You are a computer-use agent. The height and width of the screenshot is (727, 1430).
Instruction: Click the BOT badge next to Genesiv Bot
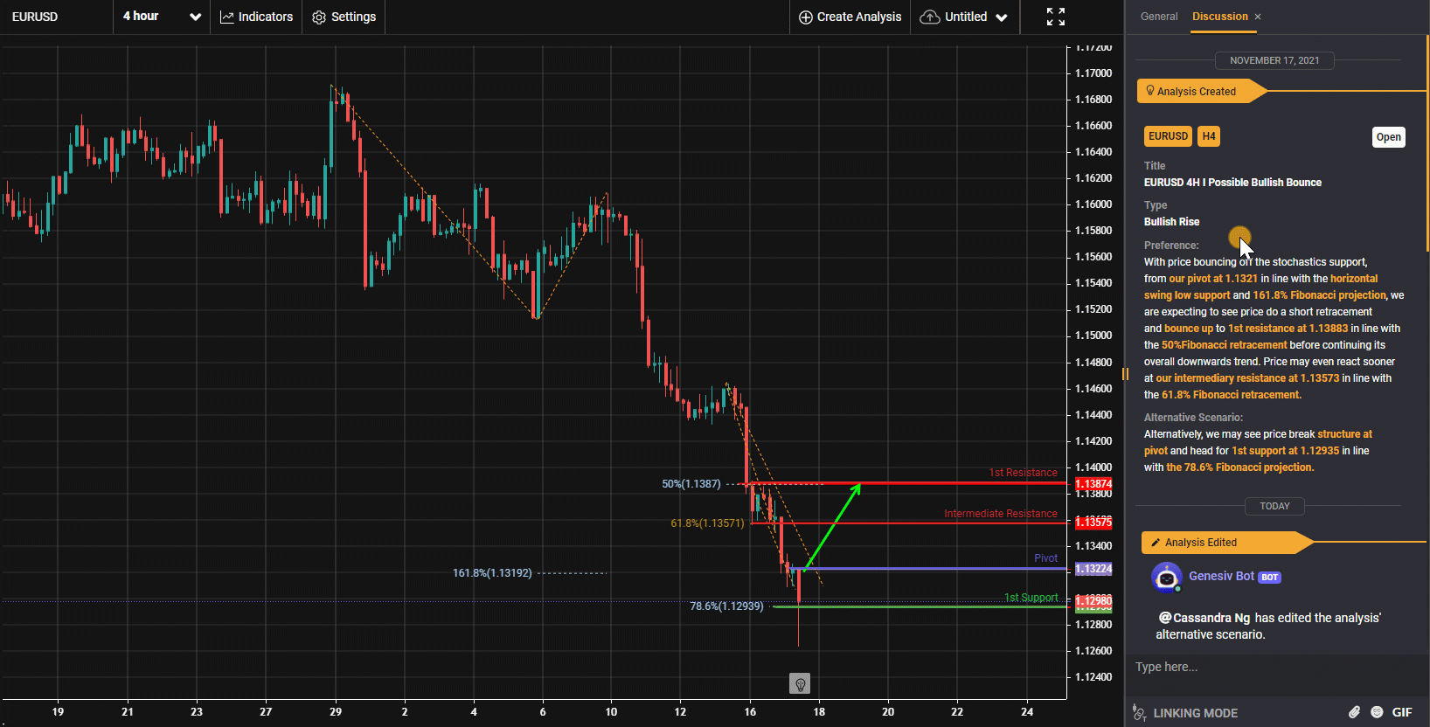(x=1270, y=578)
